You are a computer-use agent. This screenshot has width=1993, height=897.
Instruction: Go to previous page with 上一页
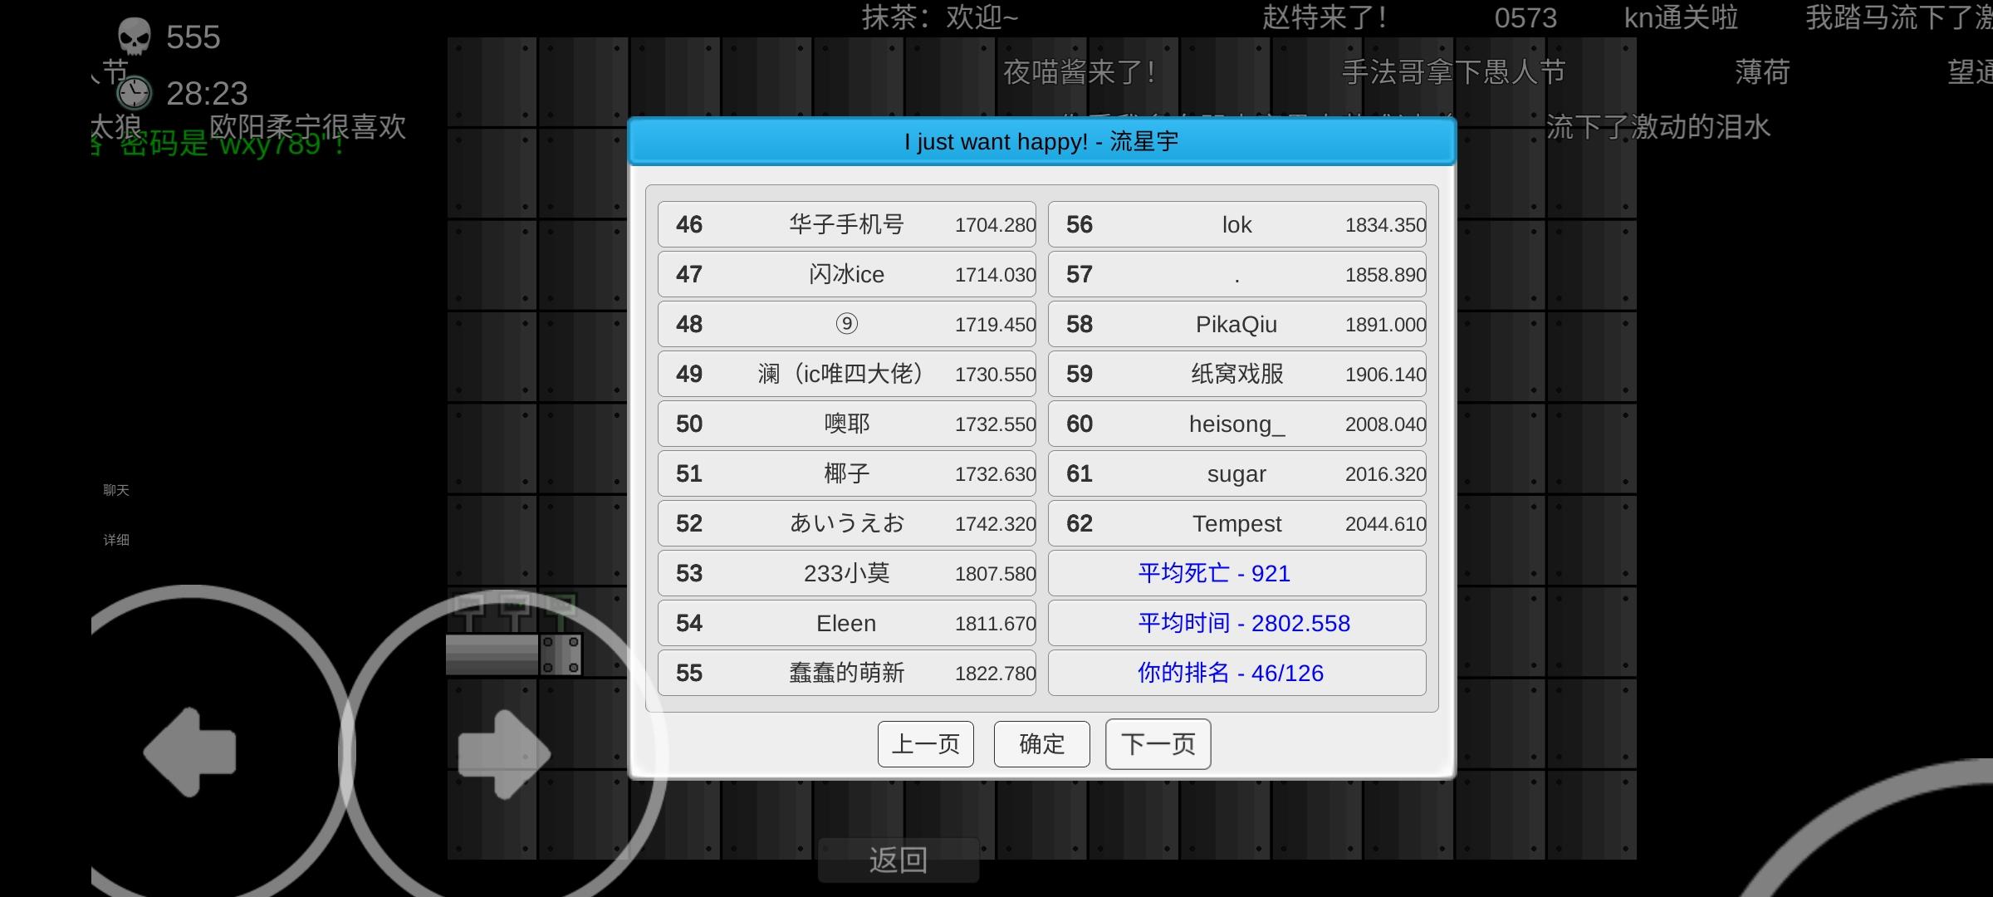pyautogui.click(x=925, y=743)
